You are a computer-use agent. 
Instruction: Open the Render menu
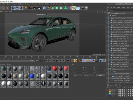pos(53,4)
